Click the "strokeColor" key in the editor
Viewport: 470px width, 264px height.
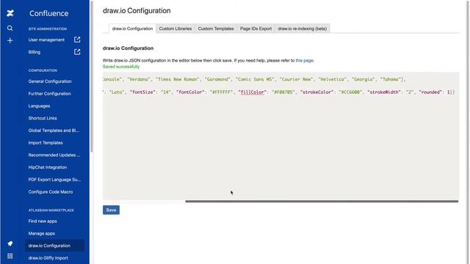point(317,92)
